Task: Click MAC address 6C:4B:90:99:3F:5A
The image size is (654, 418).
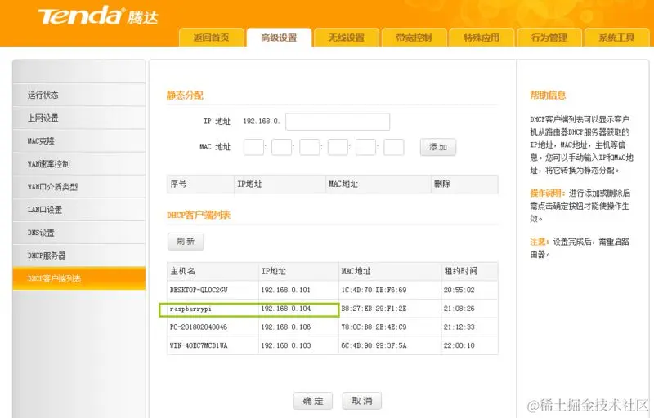Action: tap(374, 345)
